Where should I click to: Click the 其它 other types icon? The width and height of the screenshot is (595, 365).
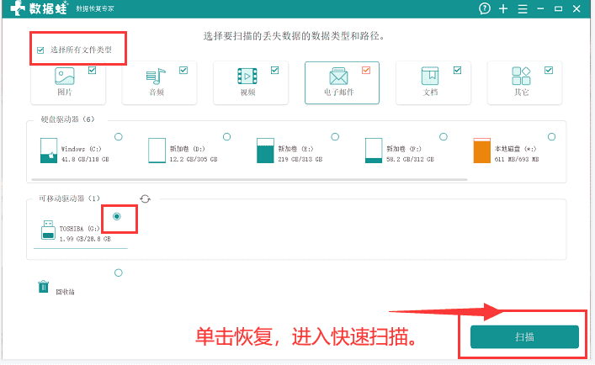click(x=521, y=76)
